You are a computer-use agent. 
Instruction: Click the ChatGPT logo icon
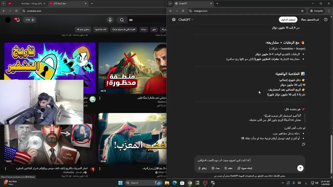click(174, 20)
